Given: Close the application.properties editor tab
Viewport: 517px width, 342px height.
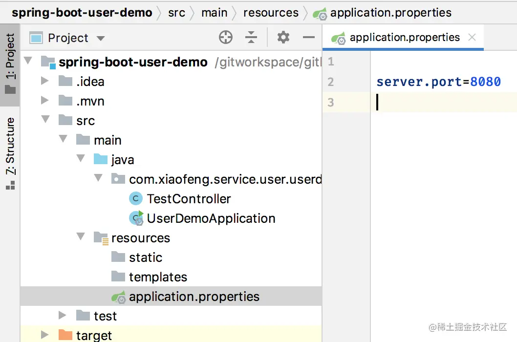Looking at the screenshot, I should (472, 37).
